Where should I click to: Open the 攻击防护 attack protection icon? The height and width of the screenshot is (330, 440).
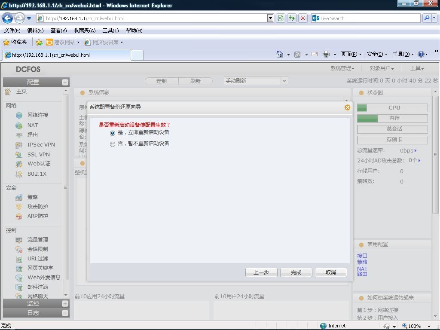point(19,207)
